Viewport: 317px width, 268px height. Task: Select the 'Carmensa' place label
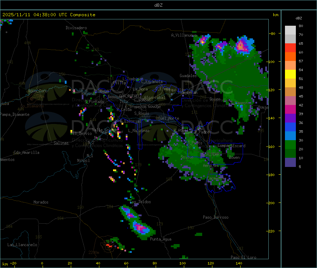point(216,179)
